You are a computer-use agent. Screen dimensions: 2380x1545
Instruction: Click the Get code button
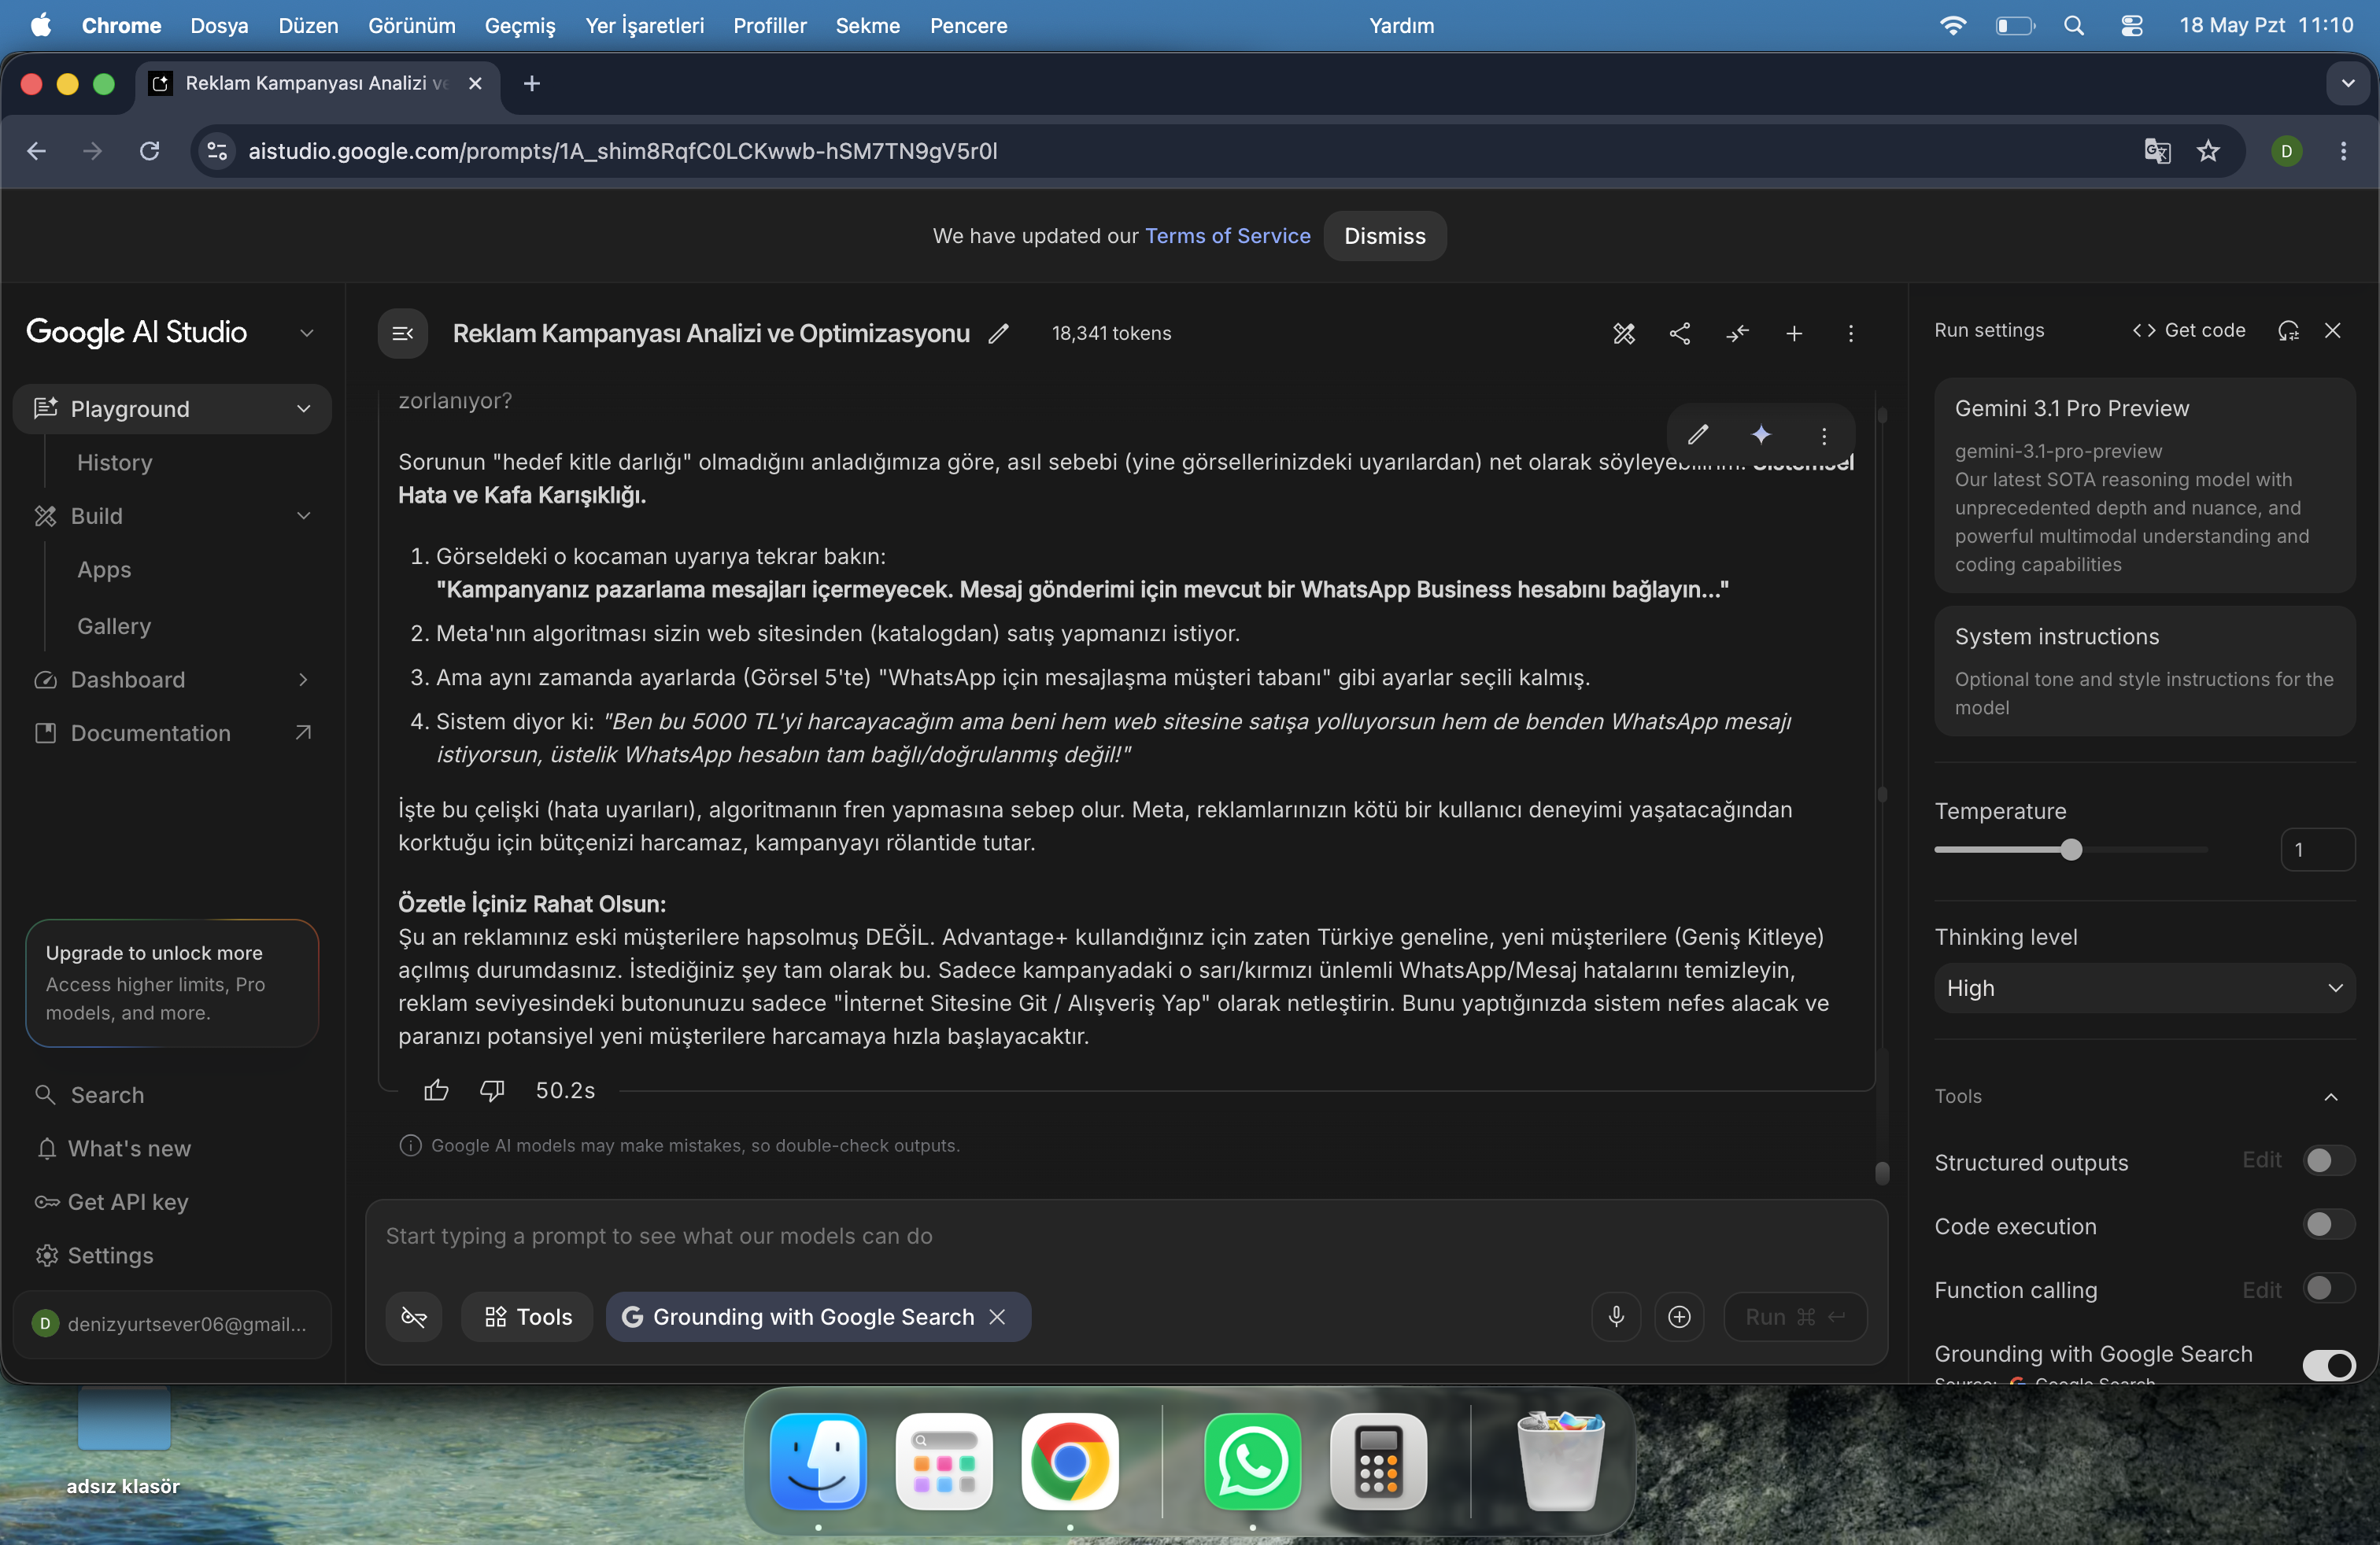[2189, 330]
